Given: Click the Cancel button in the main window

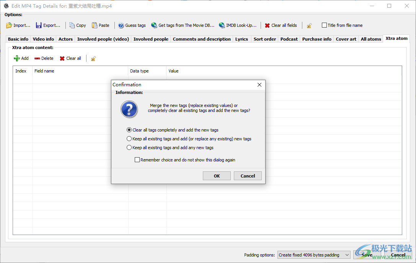Looking at the screenshot, I should point(398,255).
